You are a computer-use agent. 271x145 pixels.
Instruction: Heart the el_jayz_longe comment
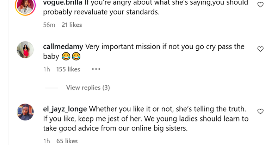click(x=260, y=111)
